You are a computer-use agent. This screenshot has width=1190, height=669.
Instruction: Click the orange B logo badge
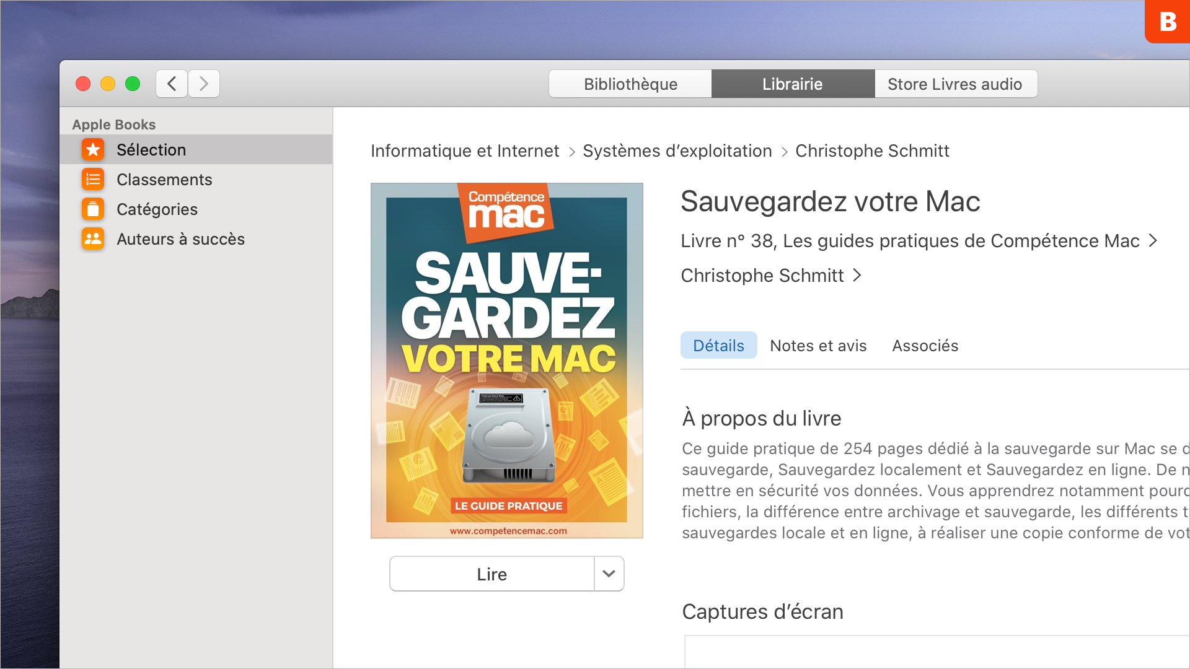[x=1168, y=22]
